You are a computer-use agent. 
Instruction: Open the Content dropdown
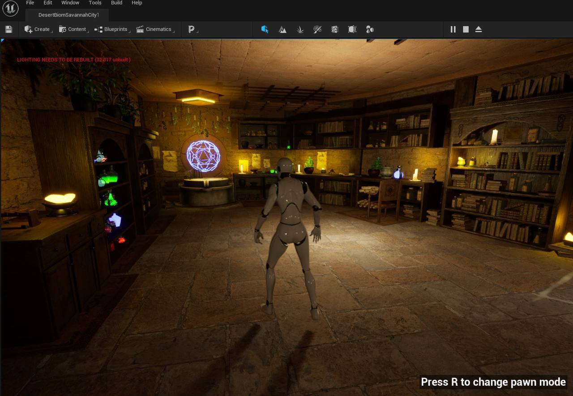tap(73, 29)
